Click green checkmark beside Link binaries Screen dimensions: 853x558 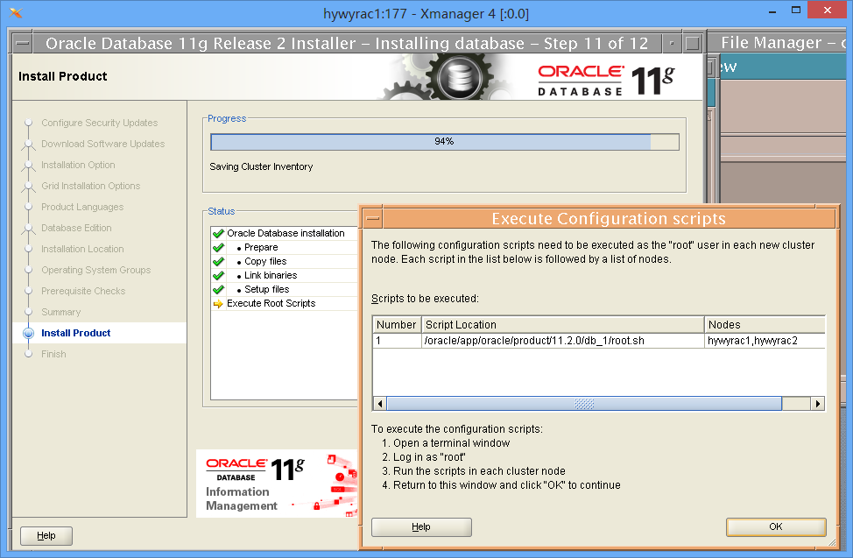point(219,275)
